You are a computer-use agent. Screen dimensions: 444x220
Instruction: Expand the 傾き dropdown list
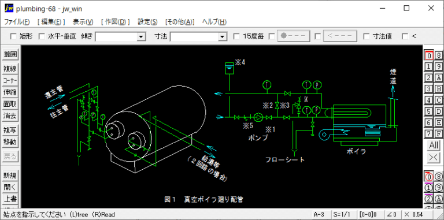pos(140,36)
